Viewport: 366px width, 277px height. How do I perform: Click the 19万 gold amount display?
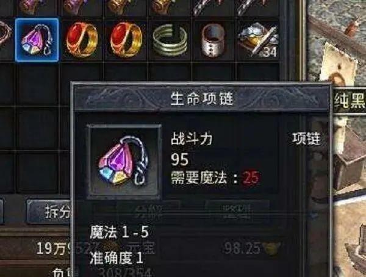coord(54,248)
